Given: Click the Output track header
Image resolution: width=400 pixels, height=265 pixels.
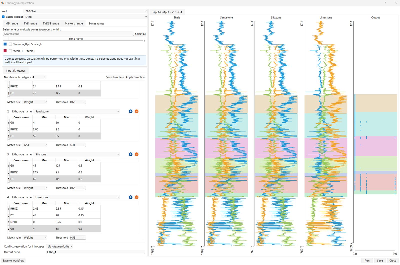Looking at the screenshot, I should 375,17.
